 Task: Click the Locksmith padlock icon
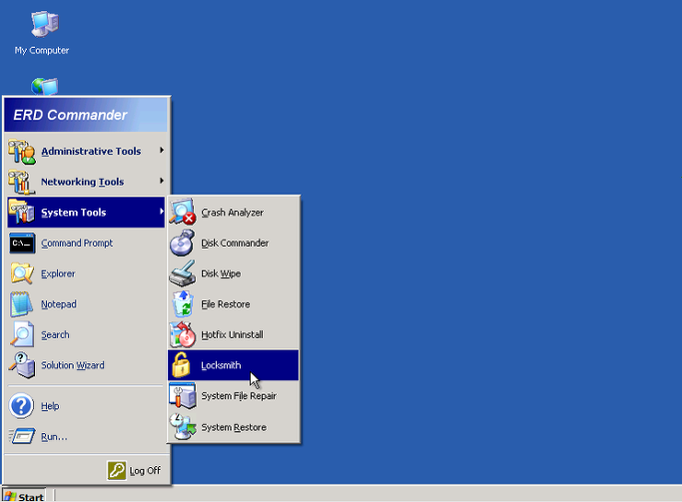pos(181,365)
